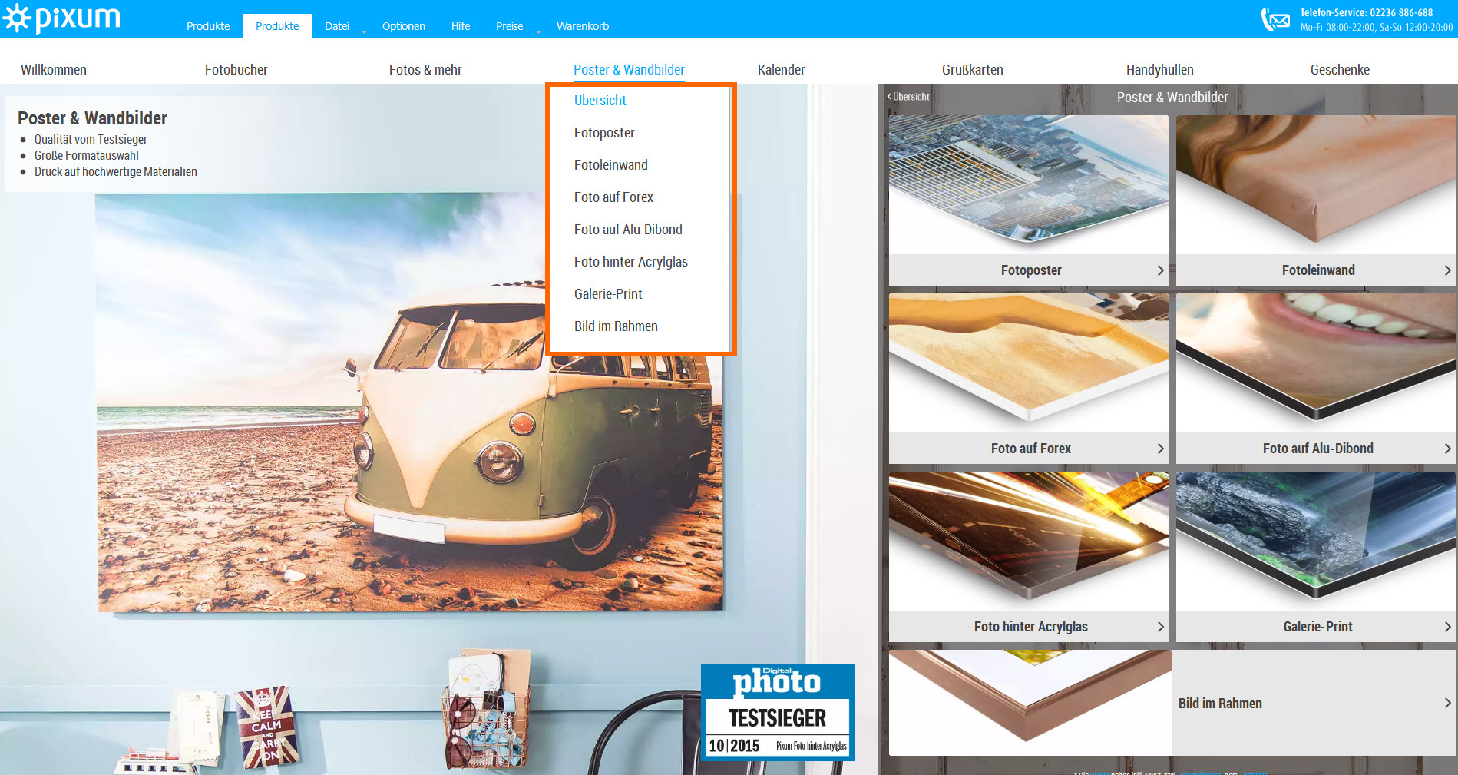The image size is (1458, 775).
Task: Click the Digital Photo Testsieger badge
Action: coord(777,712)
